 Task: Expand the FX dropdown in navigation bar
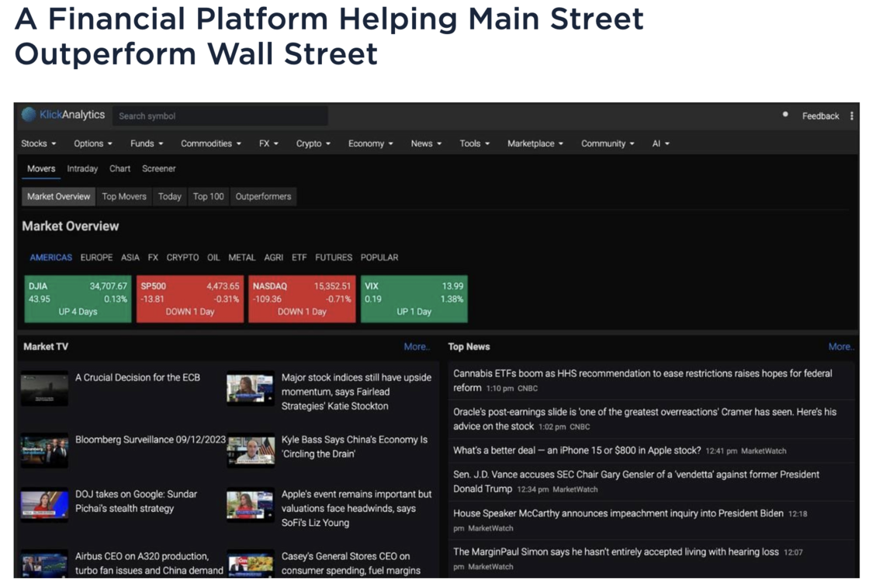point(268,144)
